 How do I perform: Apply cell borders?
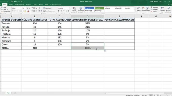(x=21, y=11)
